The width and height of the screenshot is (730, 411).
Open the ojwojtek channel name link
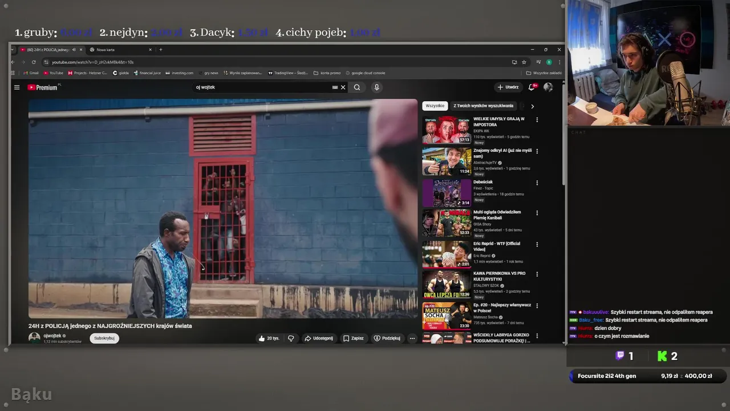click(52, 336)
